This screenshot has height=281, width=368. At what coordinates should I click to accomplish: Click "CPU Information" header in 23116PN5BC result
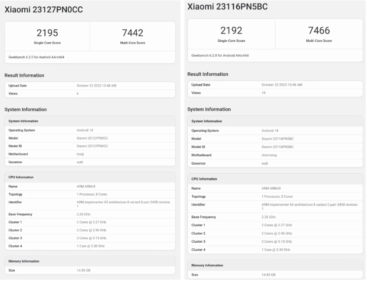tap(204, 179)
